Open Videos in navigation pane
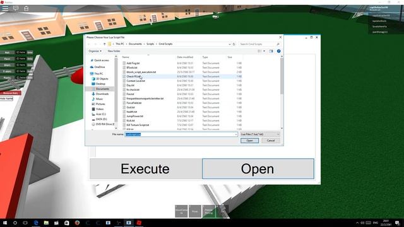The image size is (404, 227). pyautogui.click(x=100, y=109)
